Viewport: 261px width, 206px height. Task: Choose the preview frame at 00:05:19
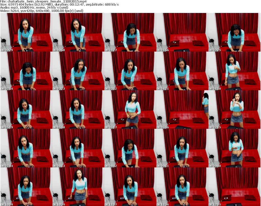click(x=27, y=110)
